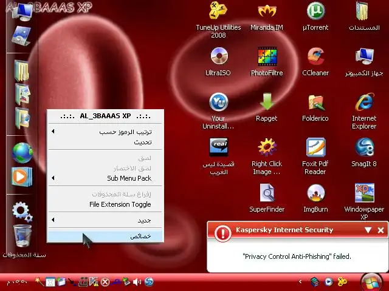The height and width of the screenshot is (291, 389).
Task: Open the media player icon in left dock
Action: 21,176
